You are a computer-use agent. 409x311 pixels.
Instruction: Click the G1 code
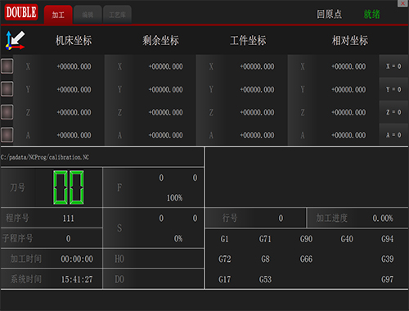[224, 239]
